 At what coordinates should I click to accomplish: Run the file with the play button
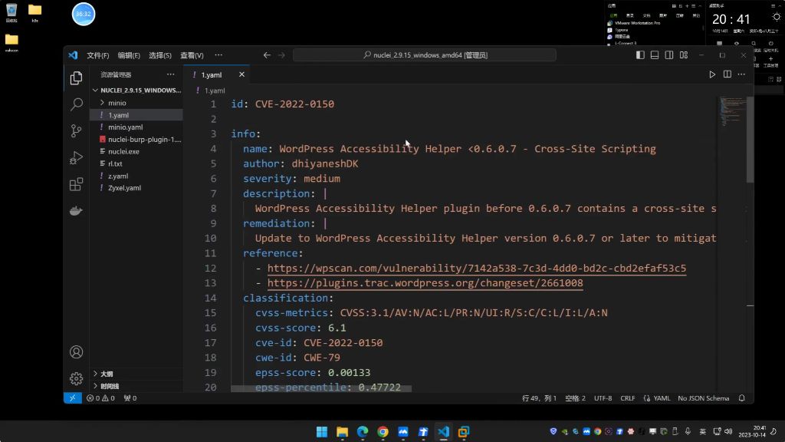point(712,74)
